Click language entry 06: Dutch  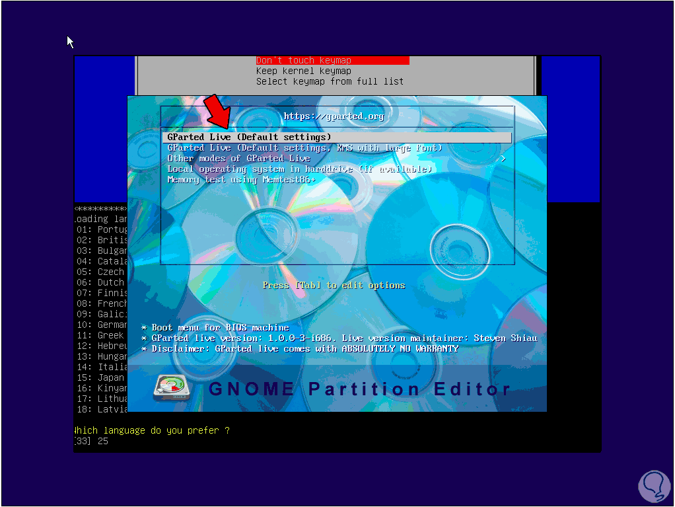[x=100, y=282]
